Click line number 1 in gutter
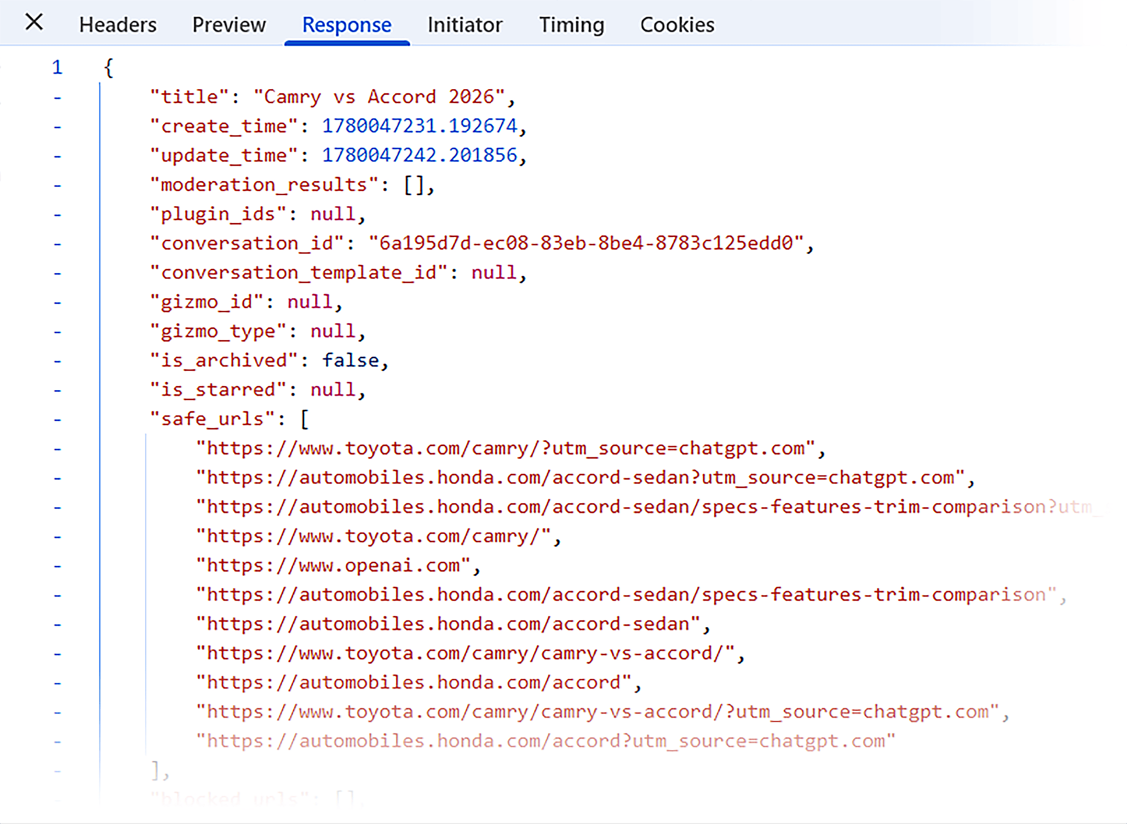 click(x=57, y=67)
